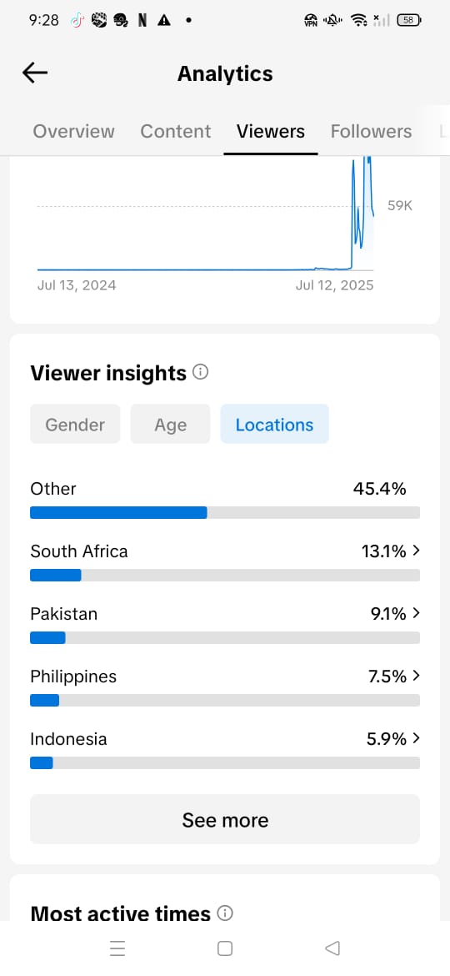Open Viewer insights info icon
Screen dimensions: 450x976
coord(200,372)
